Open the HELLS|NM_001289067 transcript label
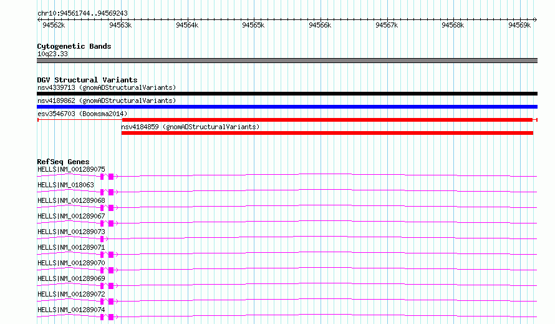The image size is (555, 324). click(71, 216)
